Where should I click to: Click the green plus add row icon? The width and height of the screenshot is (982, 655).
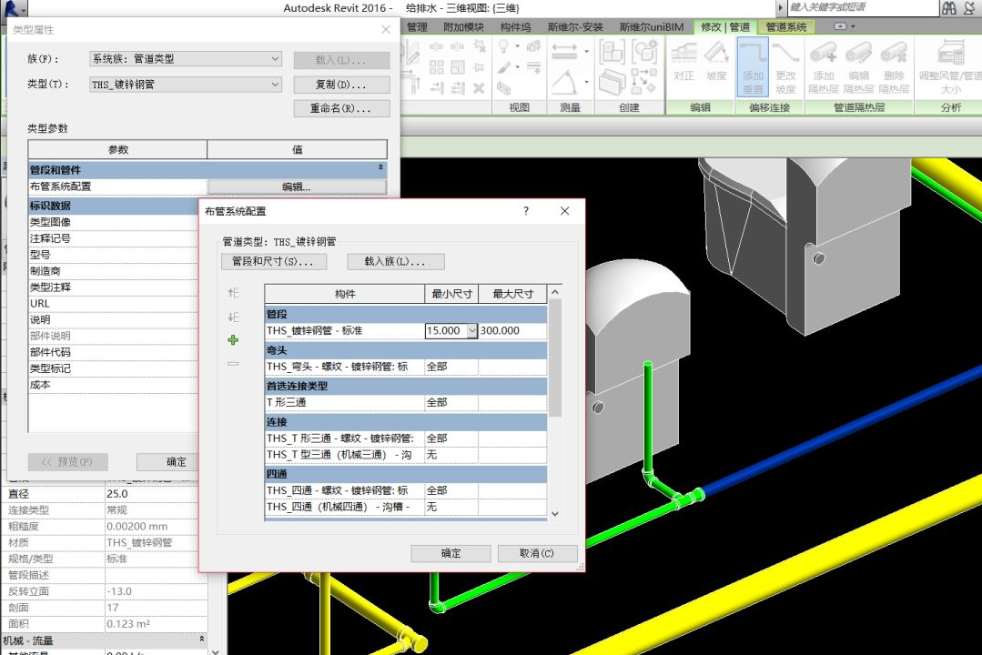233,340
